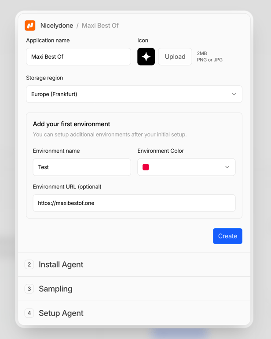Click the step 4 number badge

(29, 313)
